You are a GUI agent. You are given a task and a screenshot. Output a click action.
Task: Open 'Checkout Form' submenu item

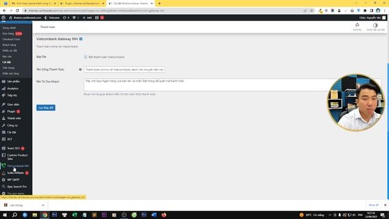click(11, 39)
